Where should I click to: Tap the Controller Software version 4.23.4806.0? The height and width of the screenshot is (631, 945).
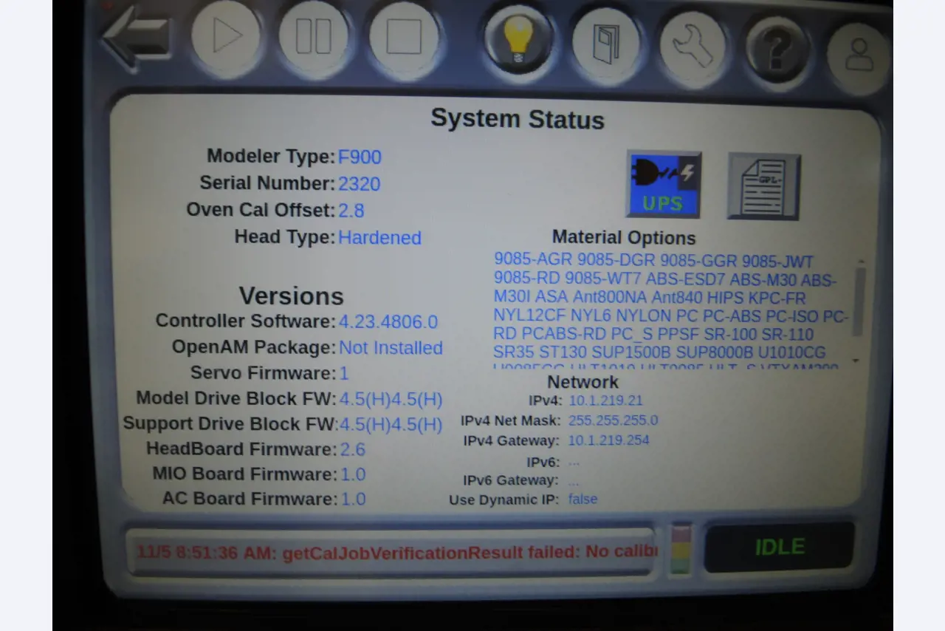tap(388, 322)
